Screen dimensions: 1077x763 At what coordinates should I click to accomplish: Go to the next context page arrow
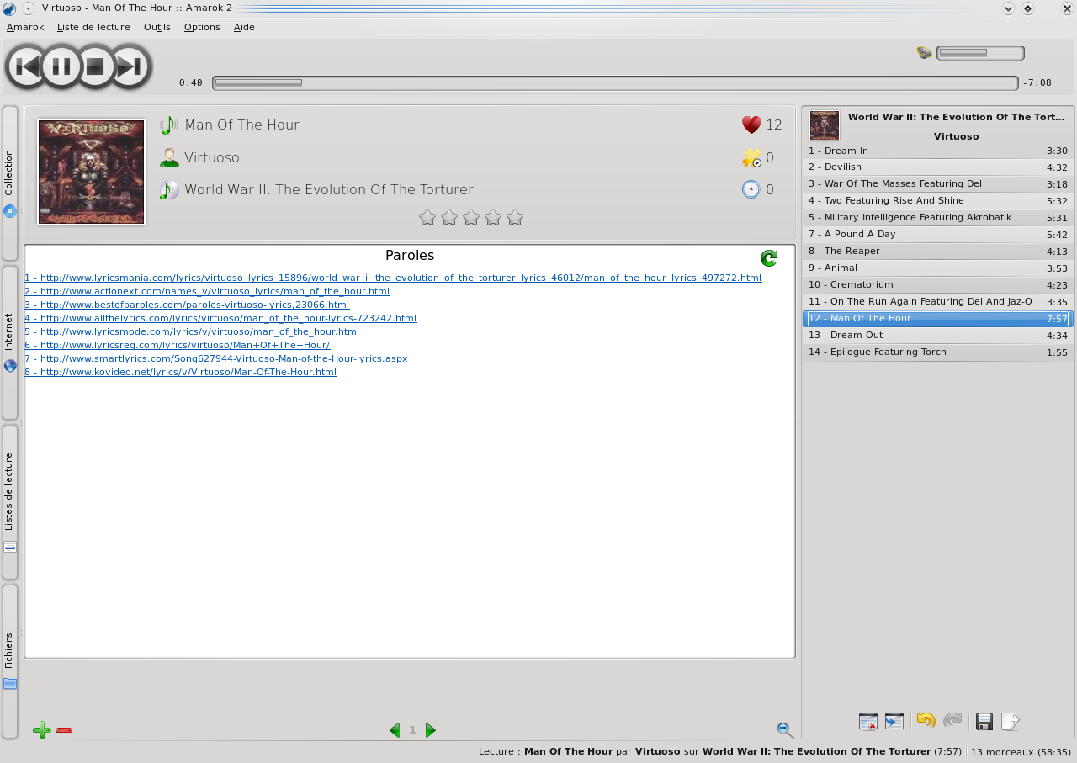point(431,730)
